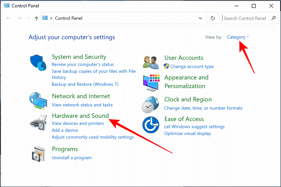Click the Control Panel title bar icon
This screenshot has height=187, width=281.
(7, 6)
